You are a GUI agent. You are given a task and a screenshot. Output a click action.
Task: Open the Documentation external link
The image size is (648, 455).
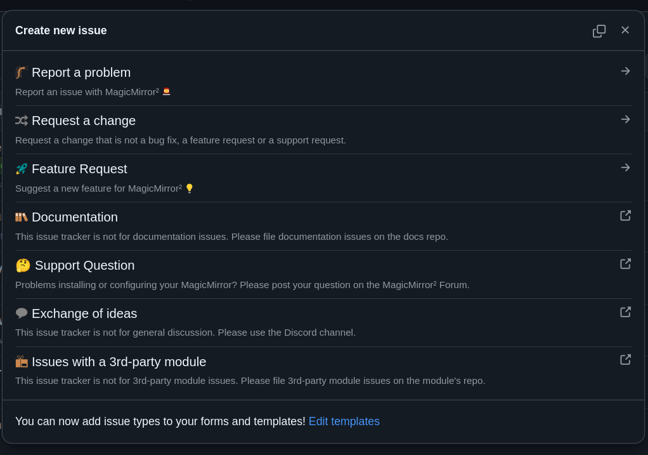point(75,217)
